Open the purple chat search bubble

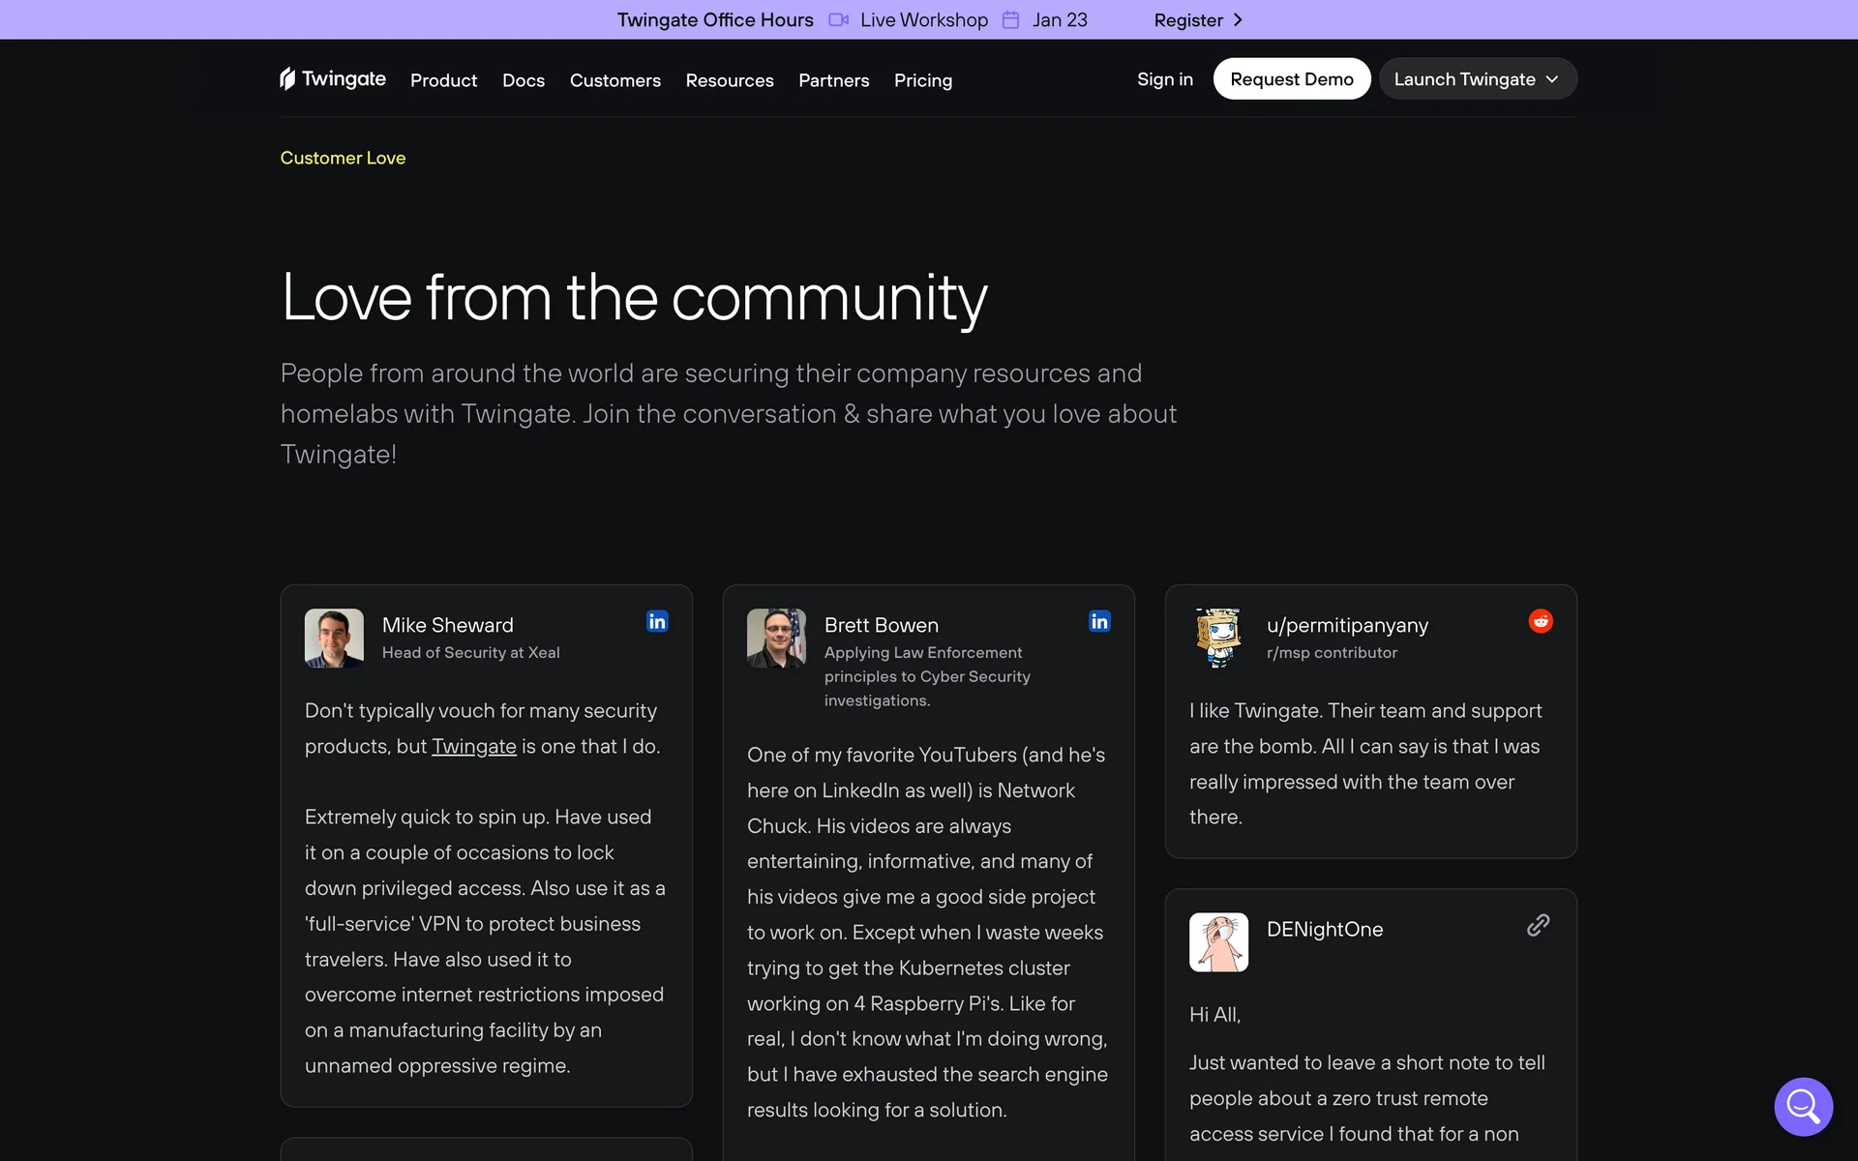[x=1803, y=1106]
